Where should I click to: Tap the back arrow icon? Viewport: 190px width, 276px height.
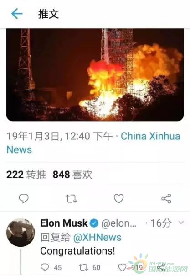(17, 14)
